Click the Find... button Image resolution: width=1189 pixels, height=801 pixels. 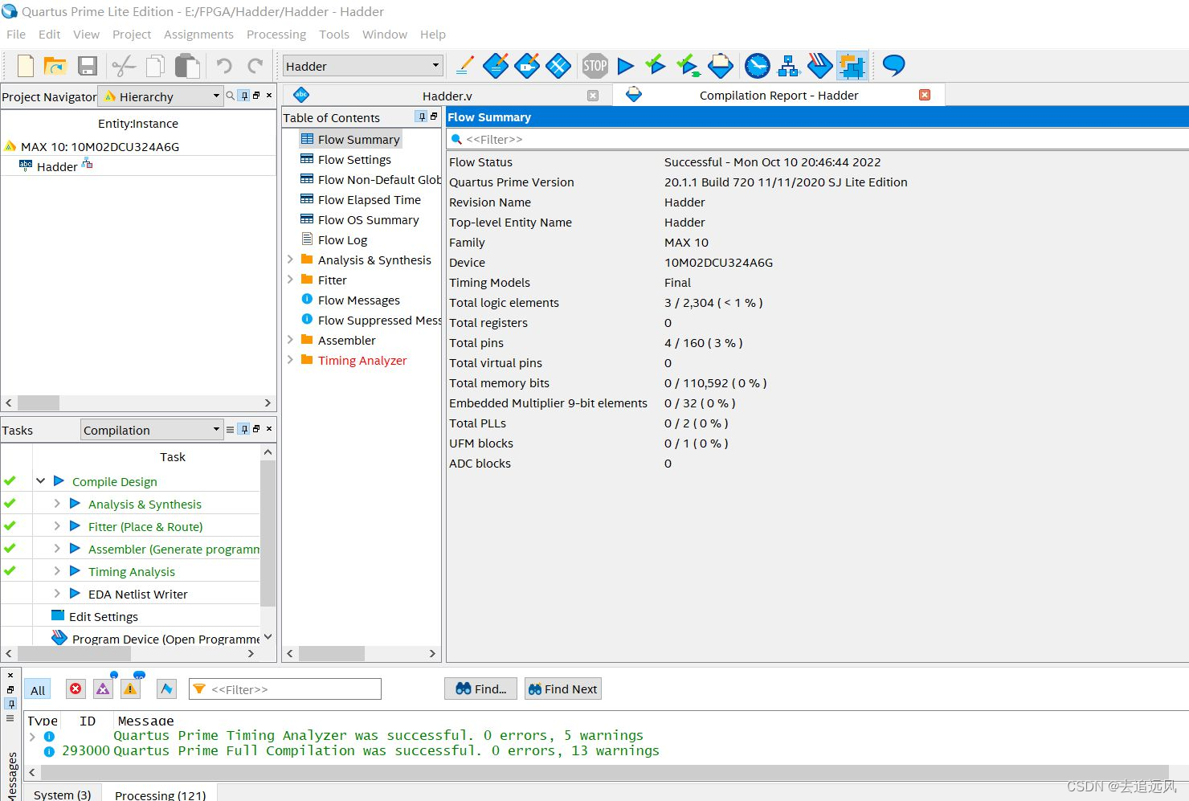click(x=480, y=689)
